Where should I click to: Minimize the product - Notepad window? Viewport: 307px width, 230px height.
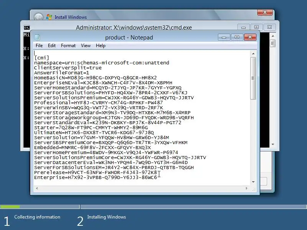coord(224,37)
